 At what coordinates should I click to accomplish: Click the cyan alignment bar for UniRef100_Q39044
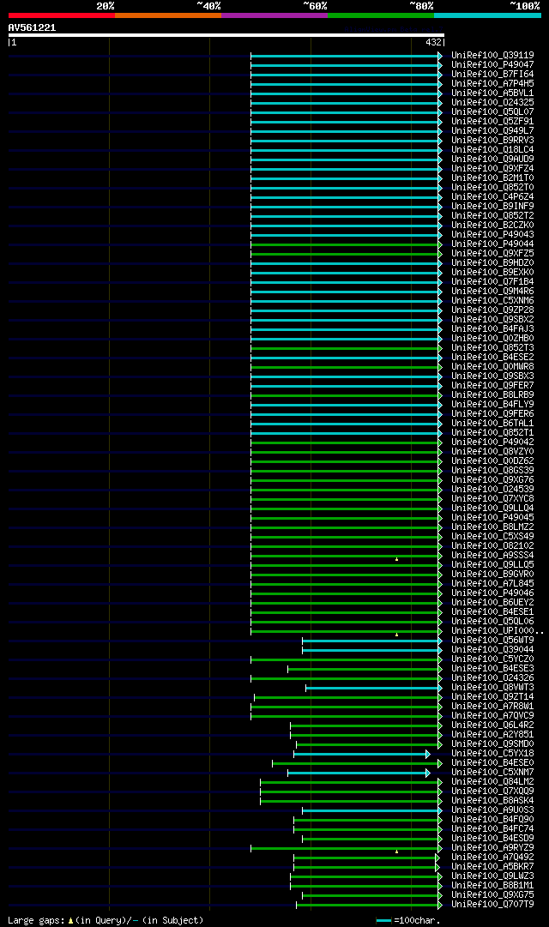(371, 650)
